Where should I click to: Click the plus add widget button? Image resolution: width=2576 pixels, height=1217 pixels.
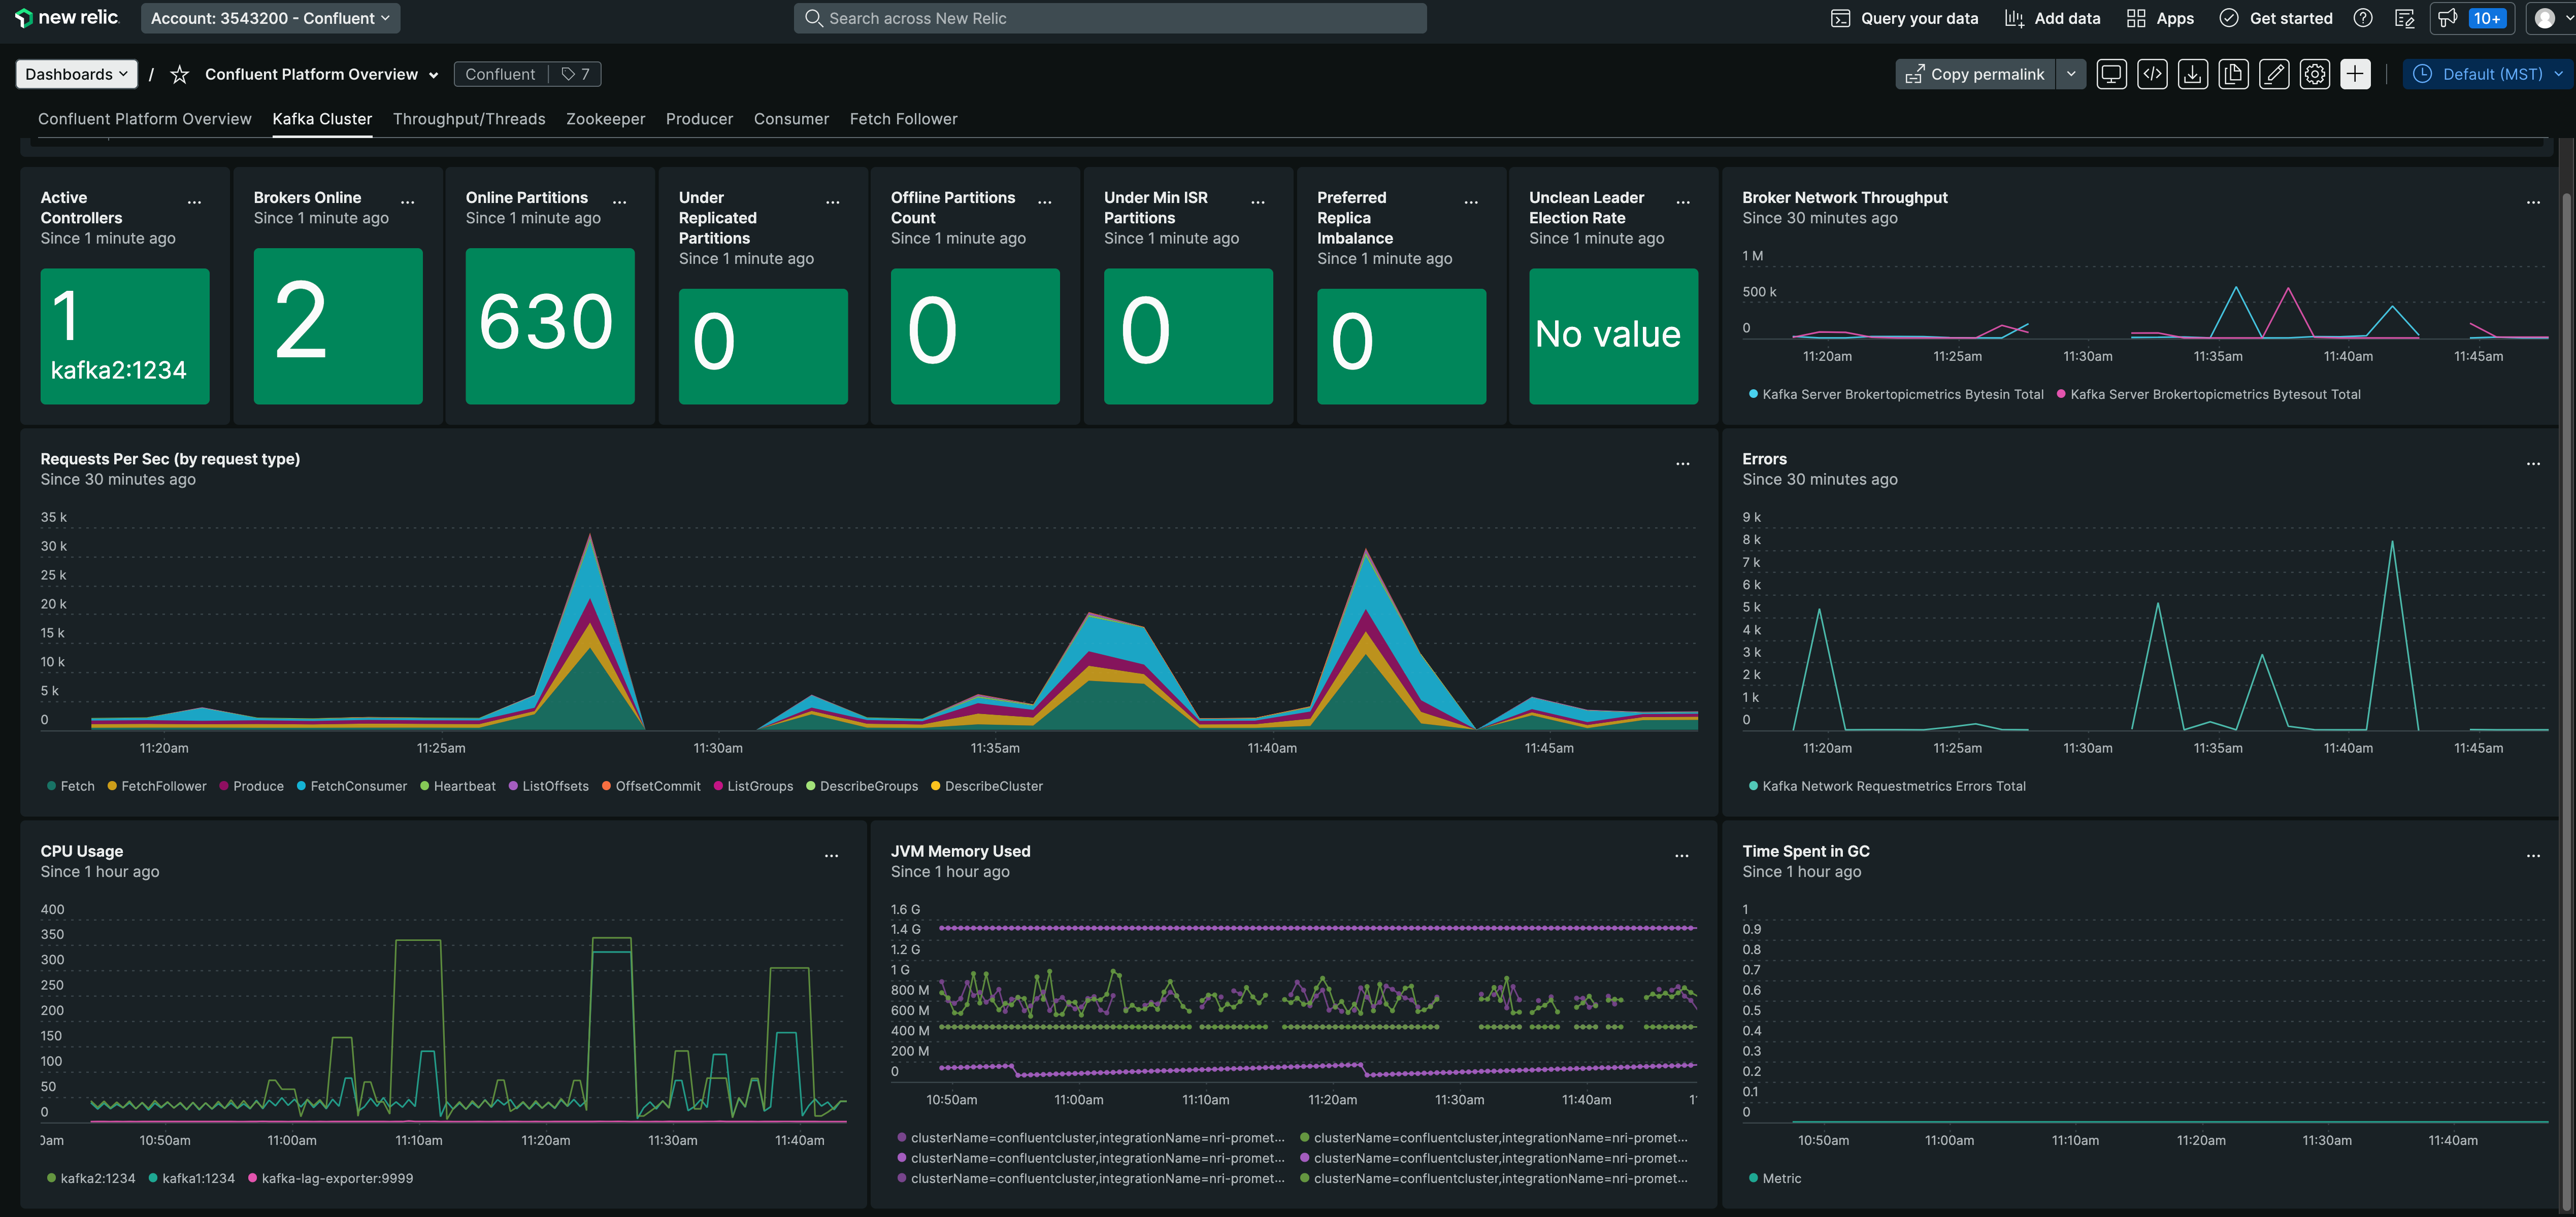(x=2355, y=74)
